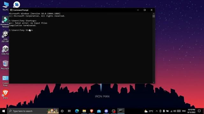Viewport: 204px width, 114px height.
Task: Click the microphone tray icon
Action: click(x=164, y=111)
